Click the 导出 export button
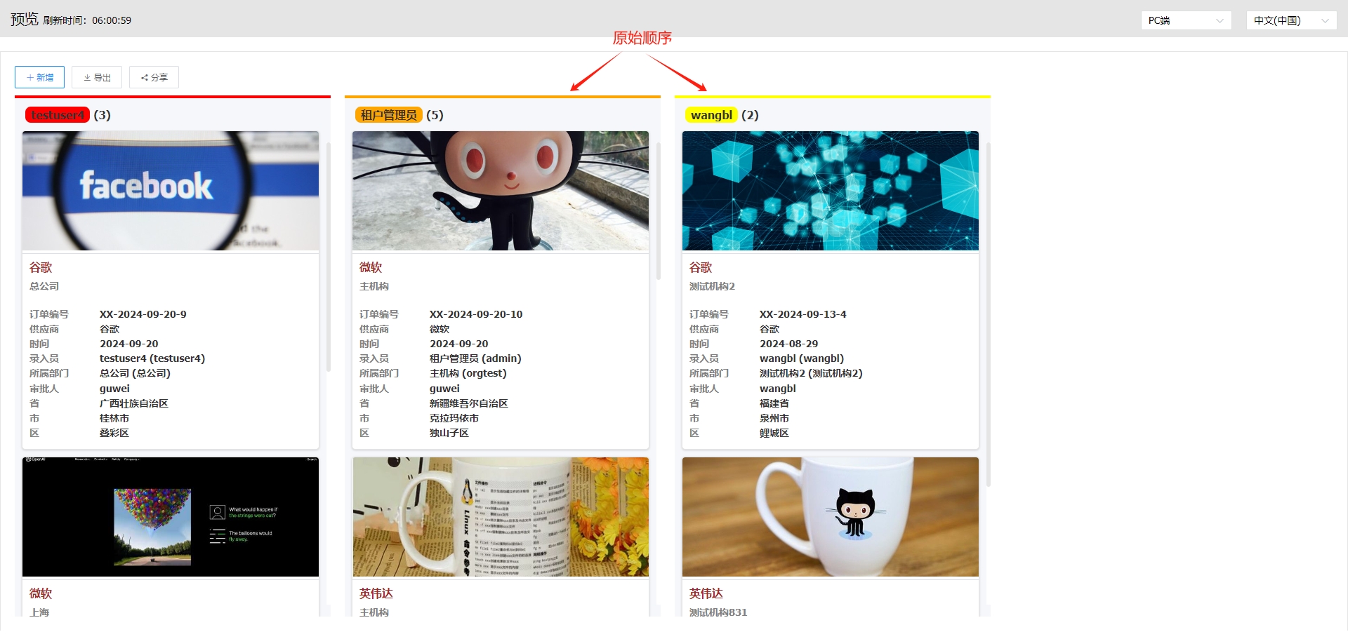 point(97,77)
